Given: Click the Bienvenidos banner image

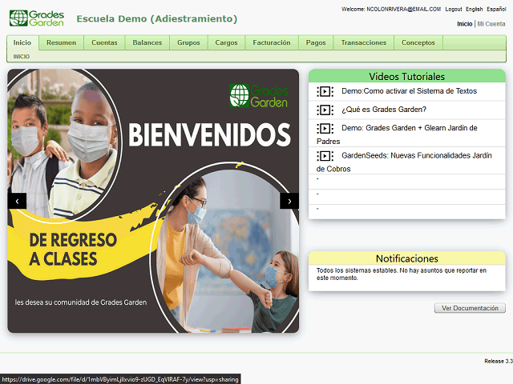Looking at the screenshot, I should (153, 201).
